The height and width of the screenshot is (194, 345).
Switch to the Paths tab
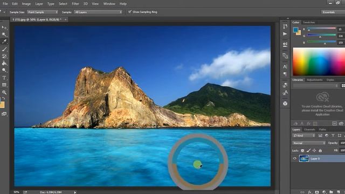322,129
